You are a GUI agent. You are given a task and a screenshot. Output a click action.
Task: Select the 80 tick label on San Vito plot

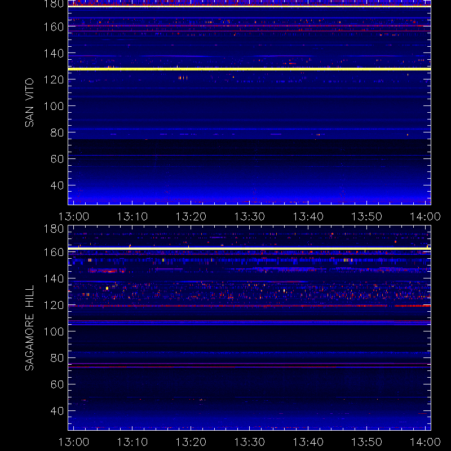click(57, 132)
